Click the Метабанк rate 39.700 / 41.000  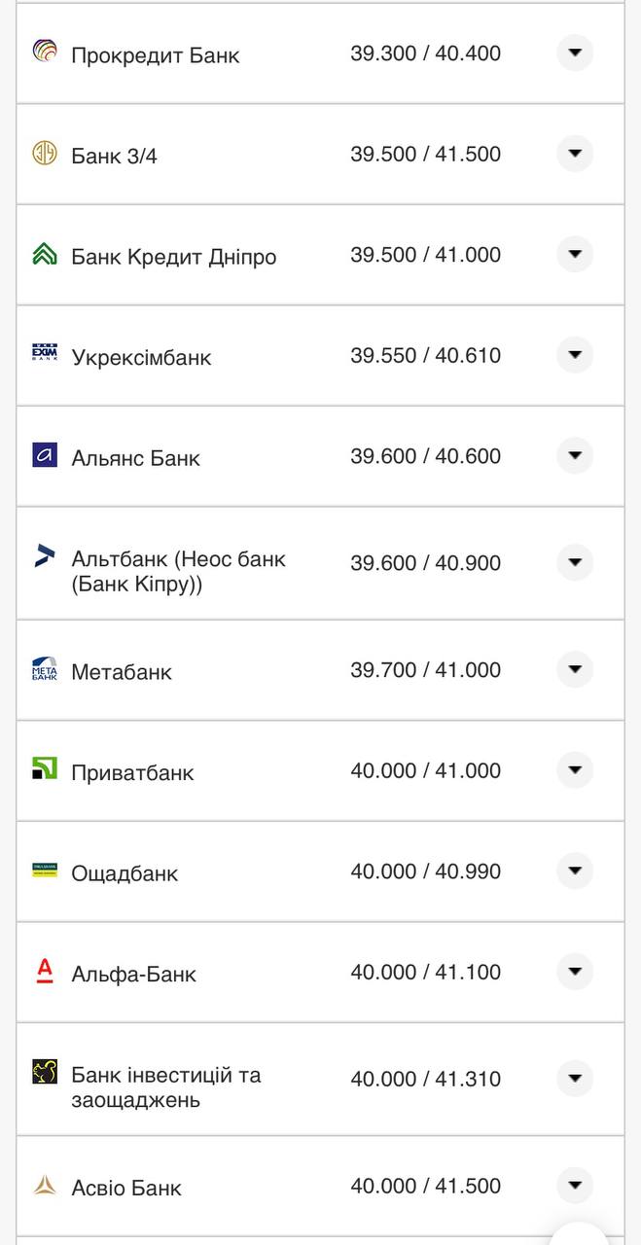tap(426, 670)
